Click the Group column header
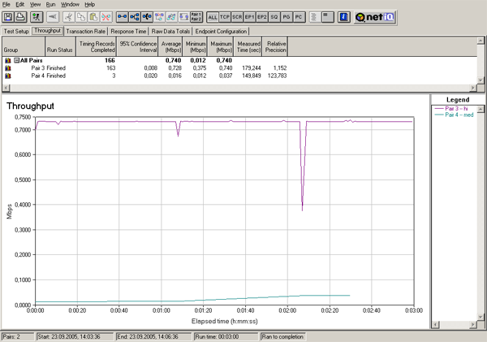The width and height of the screenshot is (487, 342). pos(24,46)
